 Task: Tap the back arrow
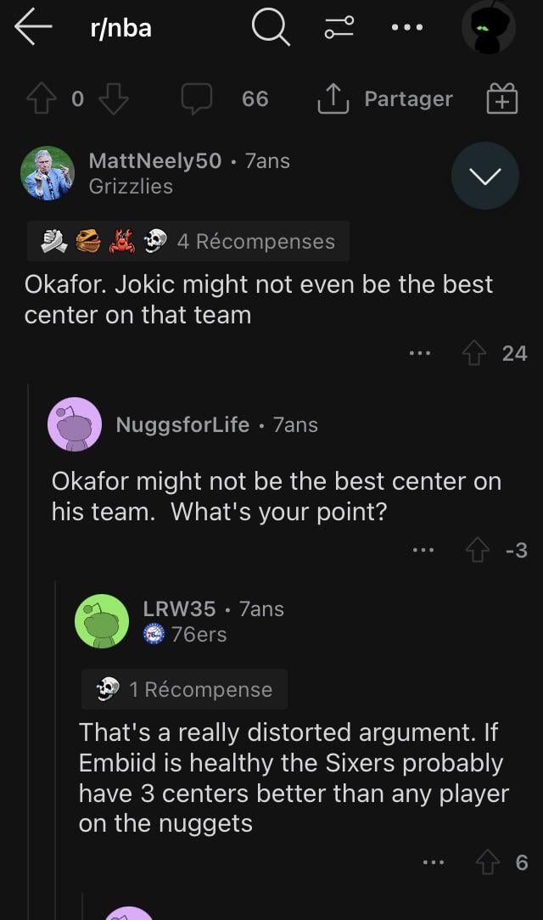pos(33,28)
